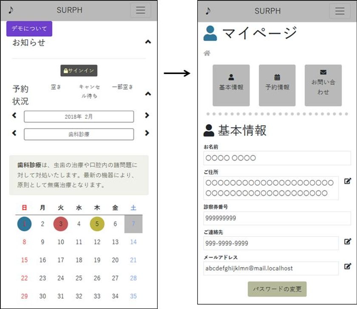Click the 診察券番号 field showing 999999999

click(x=277, y=218)
